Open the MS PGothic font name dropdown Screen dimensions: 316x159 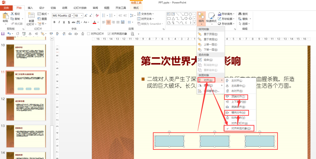point(72,16)
